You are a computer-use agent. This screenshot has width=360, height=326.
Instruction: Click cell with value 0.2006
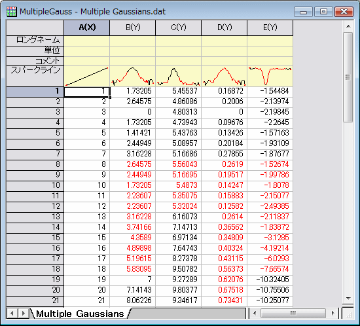pos(225,101)
